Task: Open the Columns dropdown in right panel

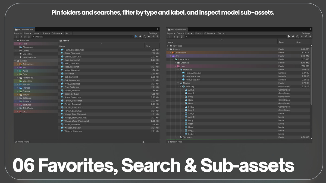Action: (x=210, y=33)
